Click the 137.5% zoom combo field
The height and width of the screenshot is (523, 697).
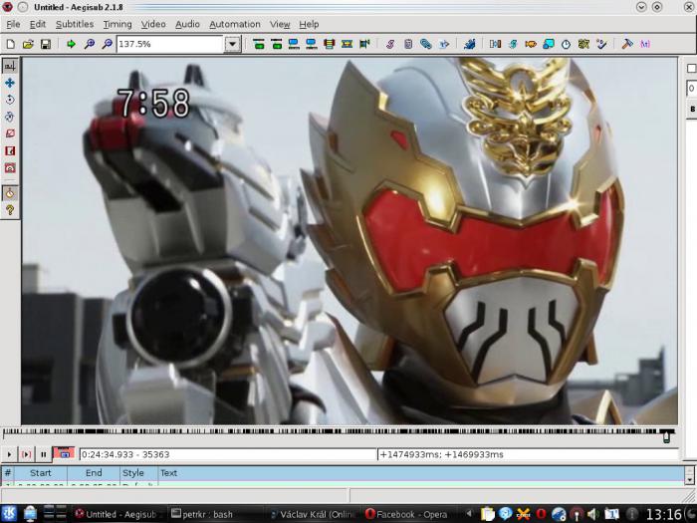coord(170,44)
